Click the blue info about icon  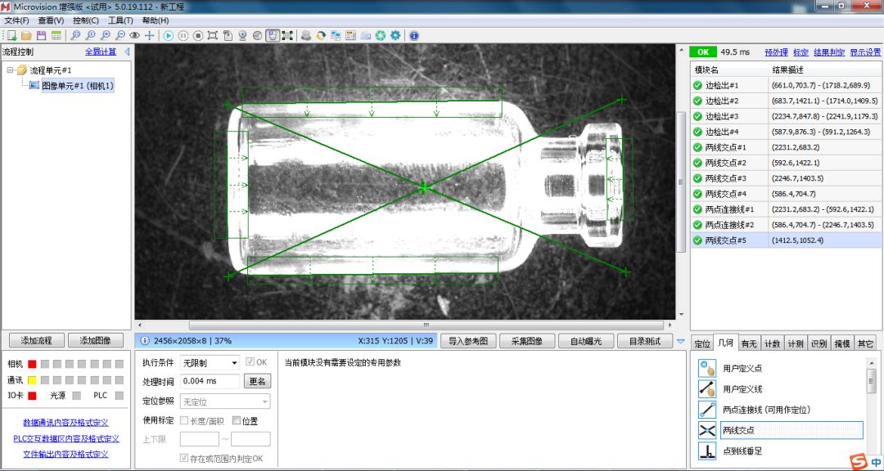pyautogui.click(x=414, y=35)
